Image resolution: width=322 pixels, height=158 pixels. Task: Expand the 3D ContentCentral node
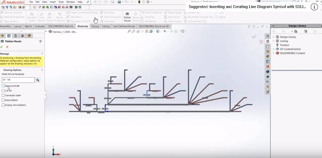(x=273, y=49)
